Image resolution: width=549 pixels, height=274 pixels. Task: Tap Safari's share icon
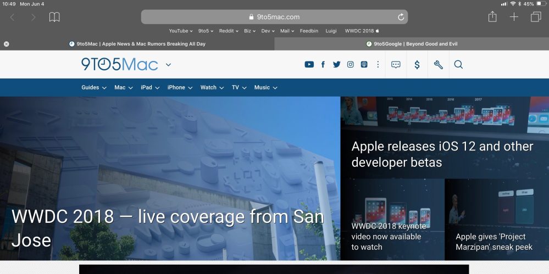click(x=492, y=17)
